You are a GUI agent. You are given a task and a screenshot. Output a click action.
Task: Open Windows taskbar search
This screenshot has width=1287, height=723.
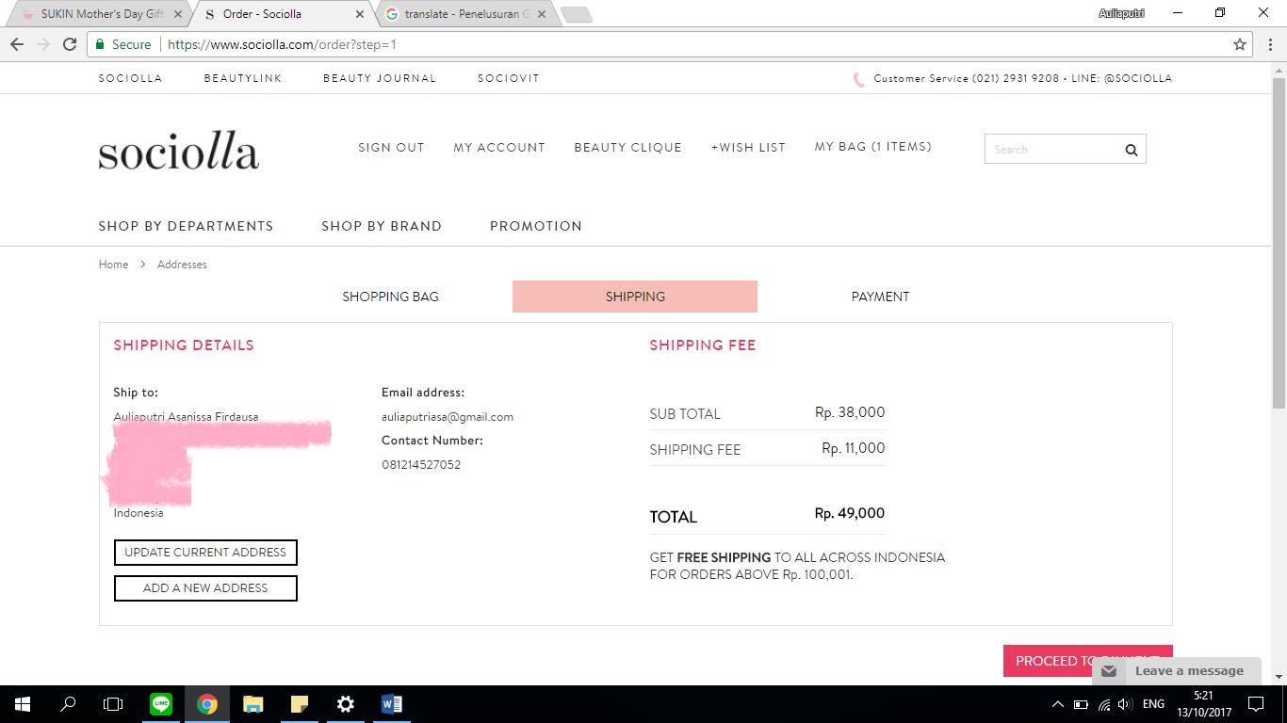coord(68,704)
